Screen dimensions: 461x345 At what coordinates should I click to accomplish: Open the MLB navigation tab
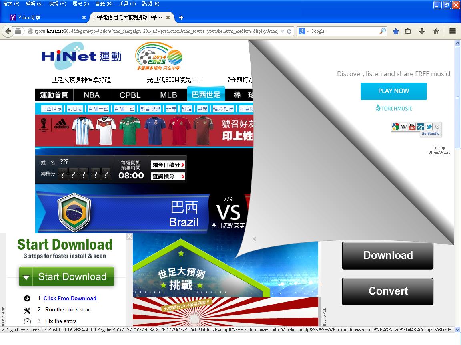168,95
